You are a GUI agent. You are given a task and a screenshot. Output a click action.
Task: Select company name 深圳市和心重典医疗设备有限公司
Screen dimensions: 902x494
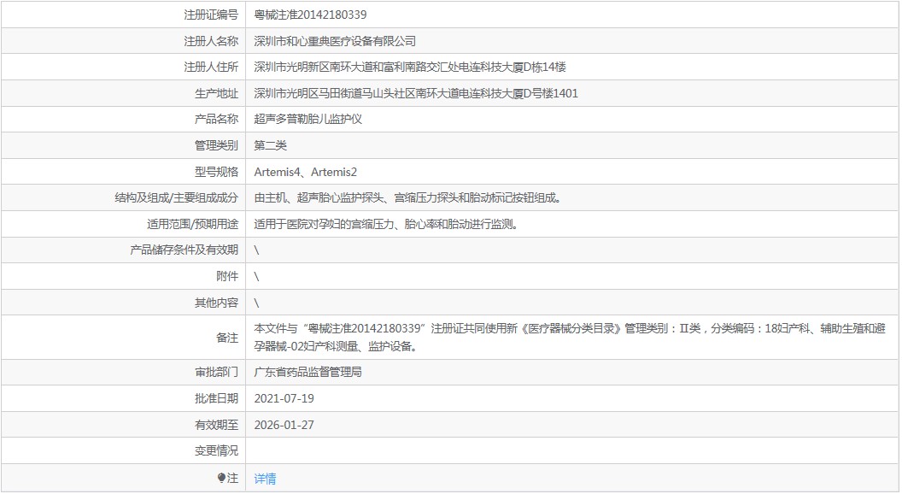pyautogui.click(x=335, y=41)
